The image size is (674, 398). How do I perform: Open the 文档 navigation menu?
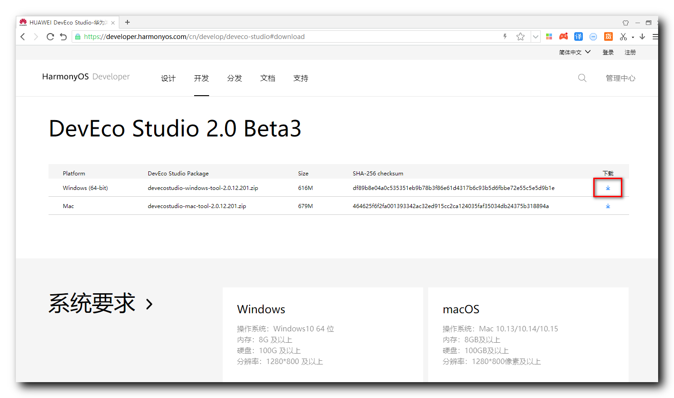pyautogui.click(x=268, y=78)
